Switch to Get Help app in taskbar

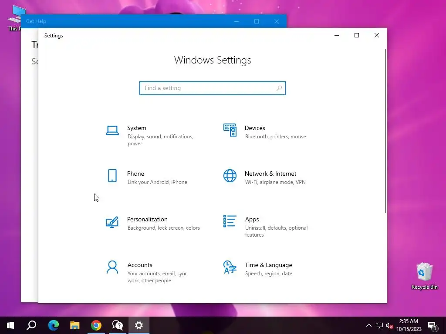tap(118, 325)
